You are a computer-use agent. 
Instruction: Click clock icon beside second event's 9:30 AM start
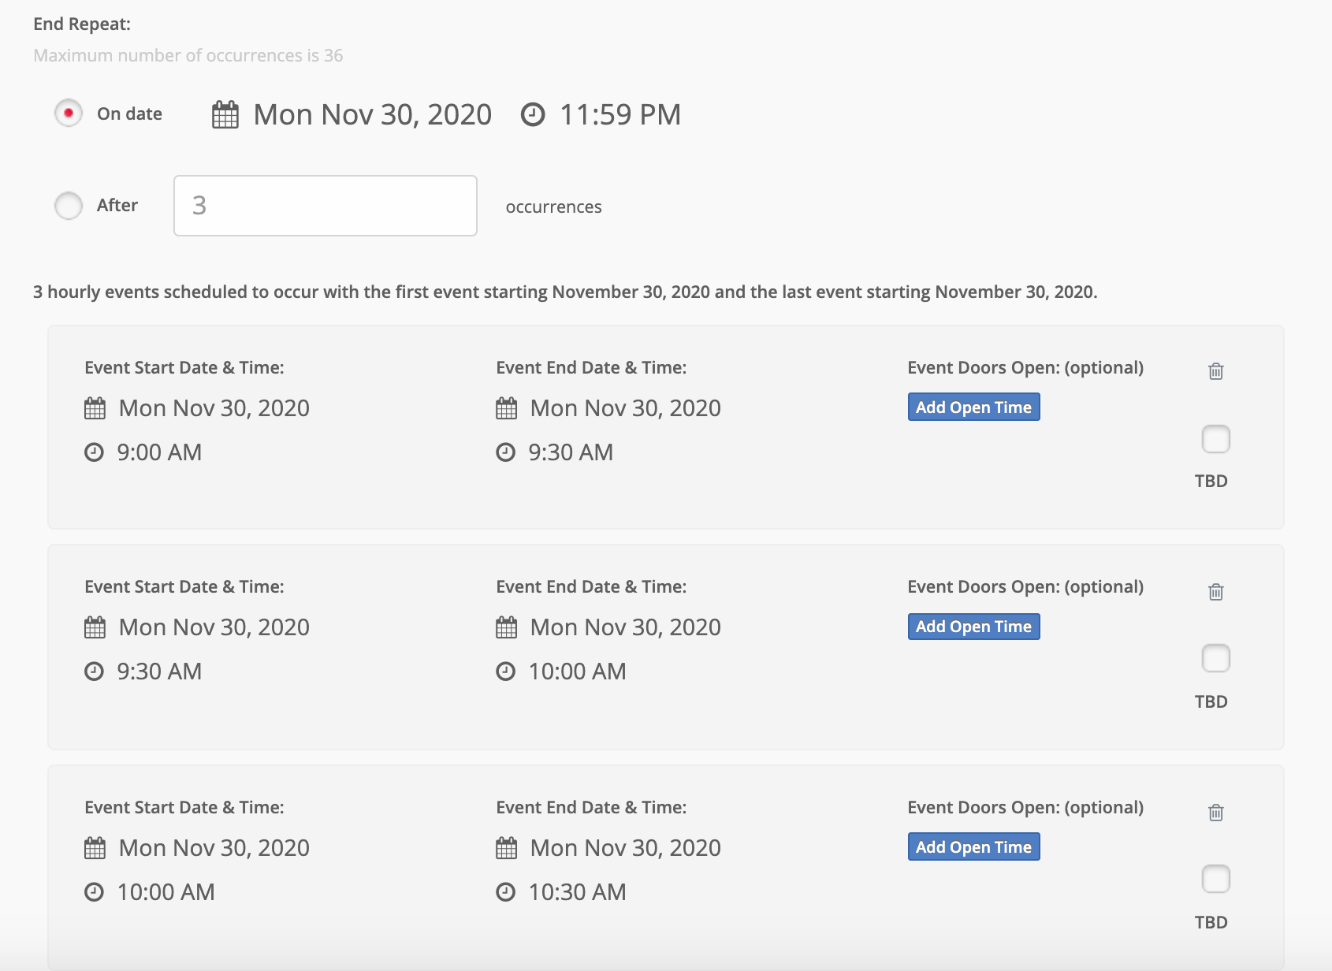point(95,672)
